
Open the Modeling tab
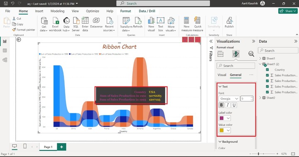pyautogui.click(x=57, y=11)
